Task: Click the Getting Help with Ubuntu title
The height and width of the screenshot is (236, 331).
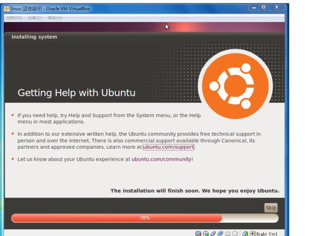Action: (x=76, y=93)
